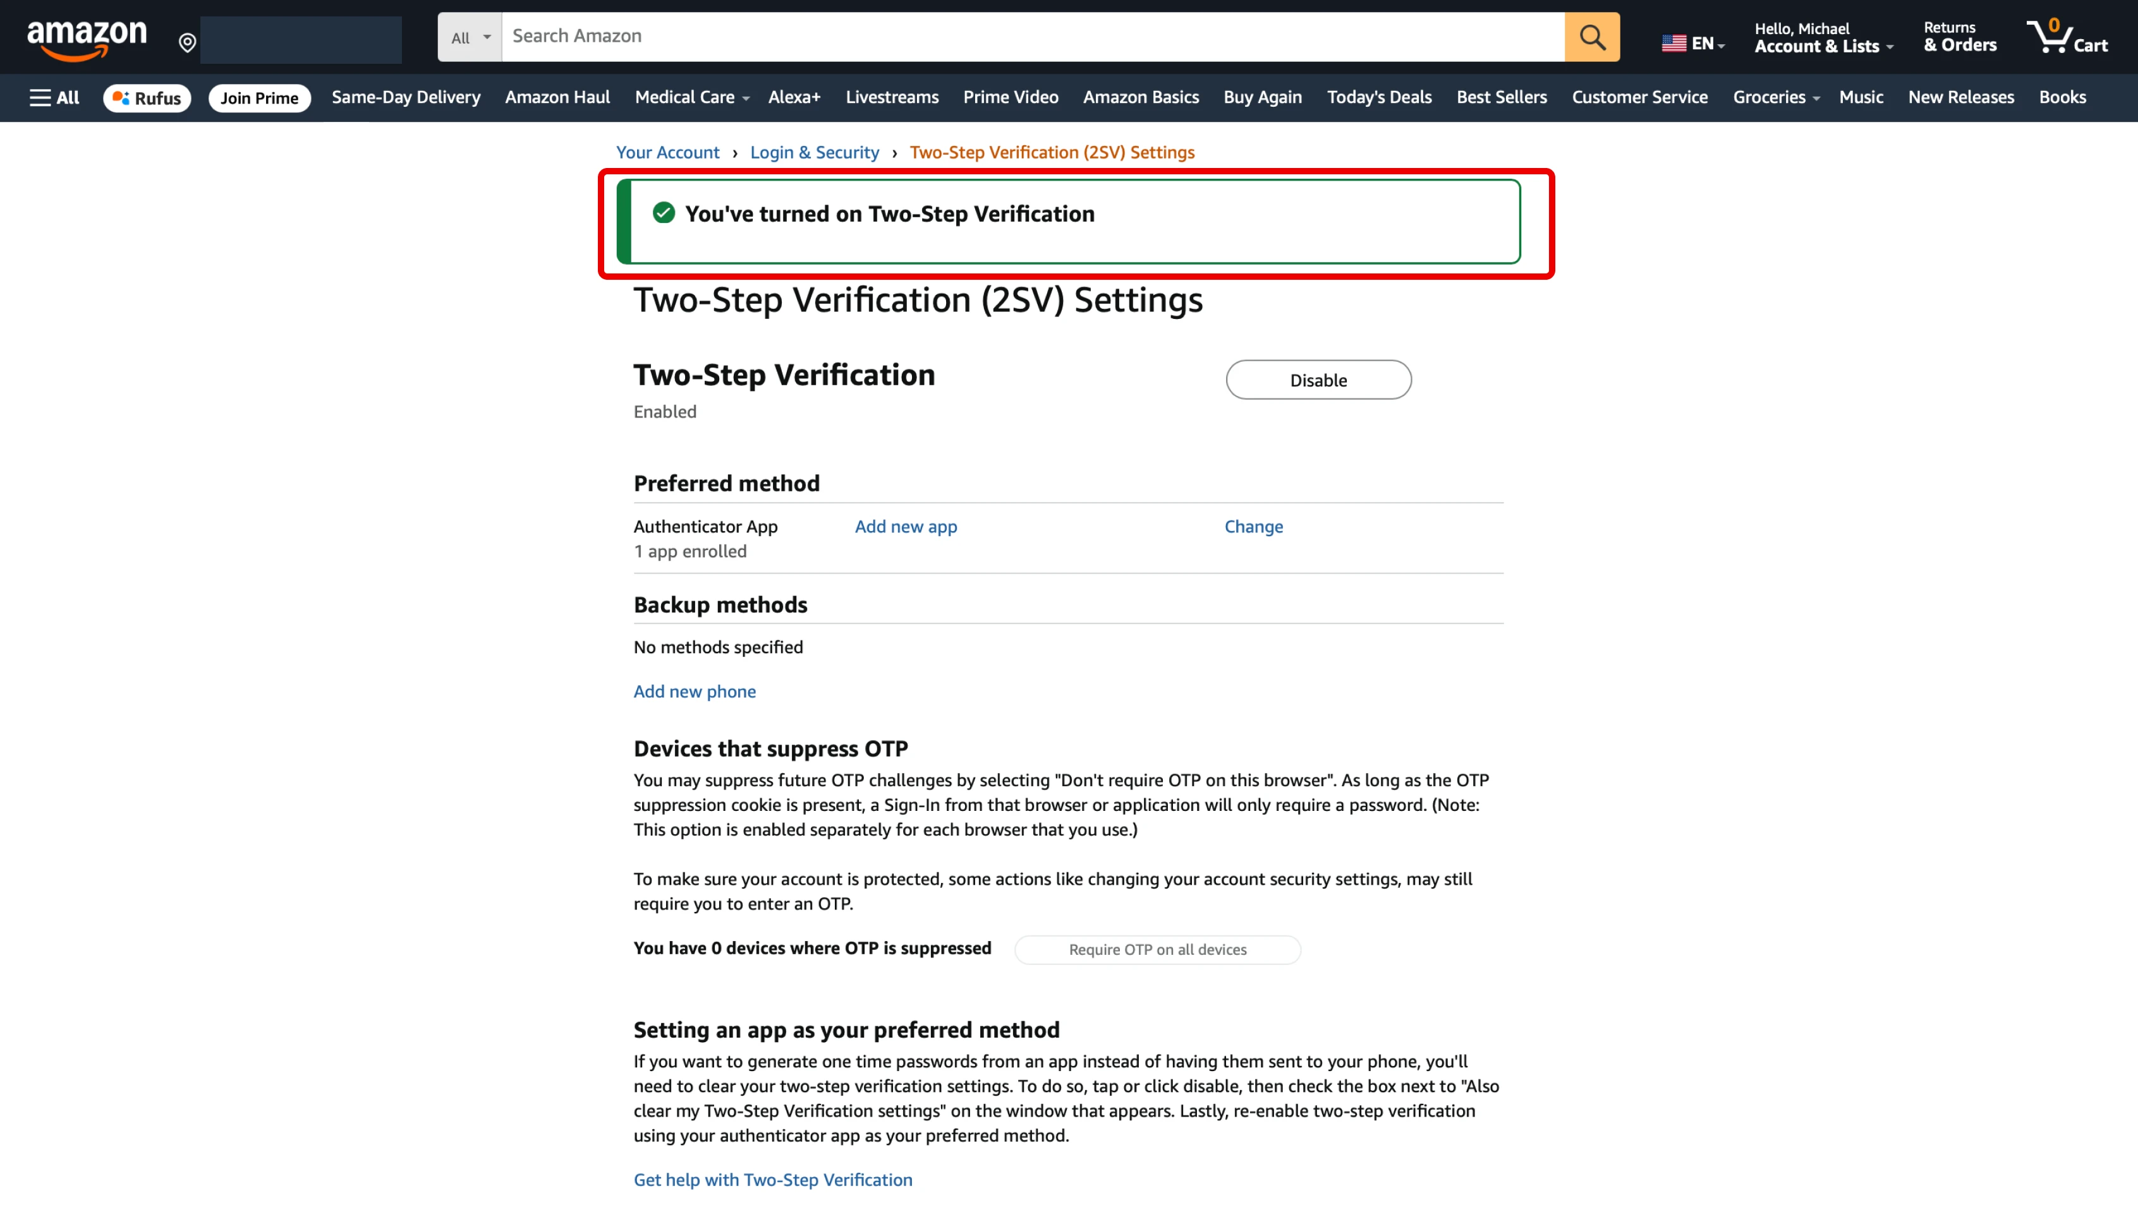The height and width of the screenshot is (1229, 2138).
Task: Click the delivery location pin icon
Action: [x=188, y=42]
